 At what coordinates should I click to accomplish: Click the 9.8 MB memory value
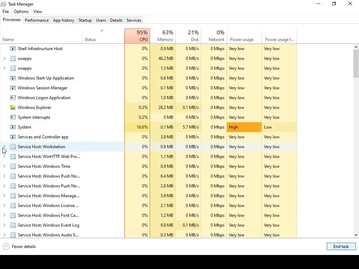click(x=167, y=225)
